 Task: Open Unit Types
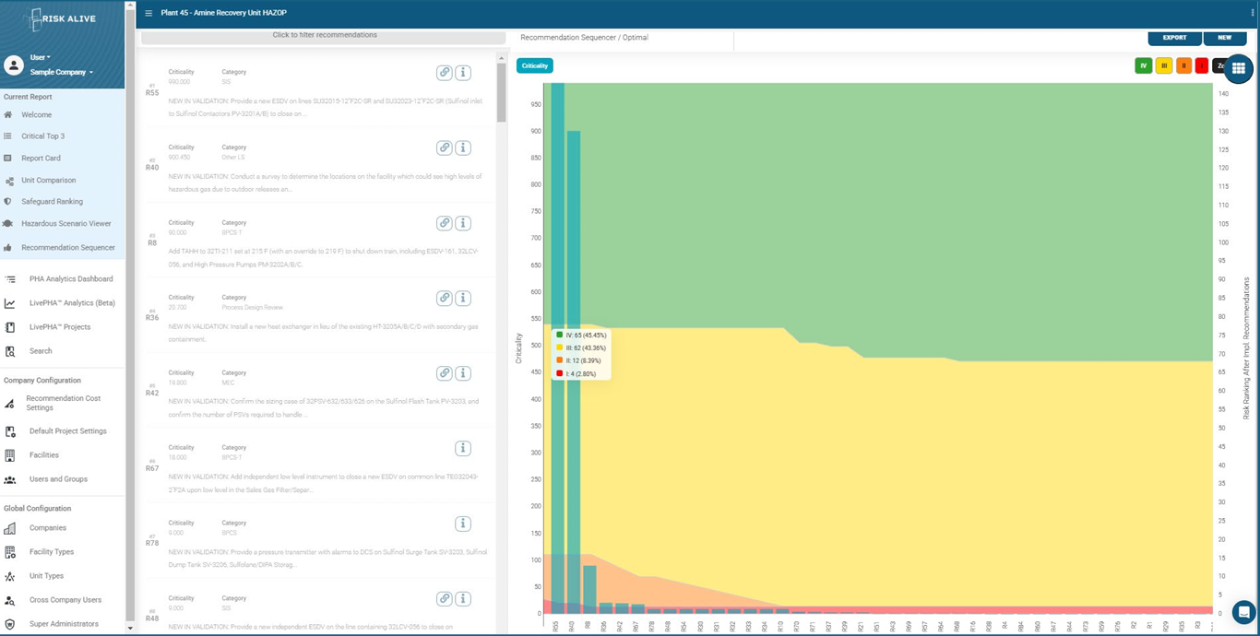[x=46, y=576]
